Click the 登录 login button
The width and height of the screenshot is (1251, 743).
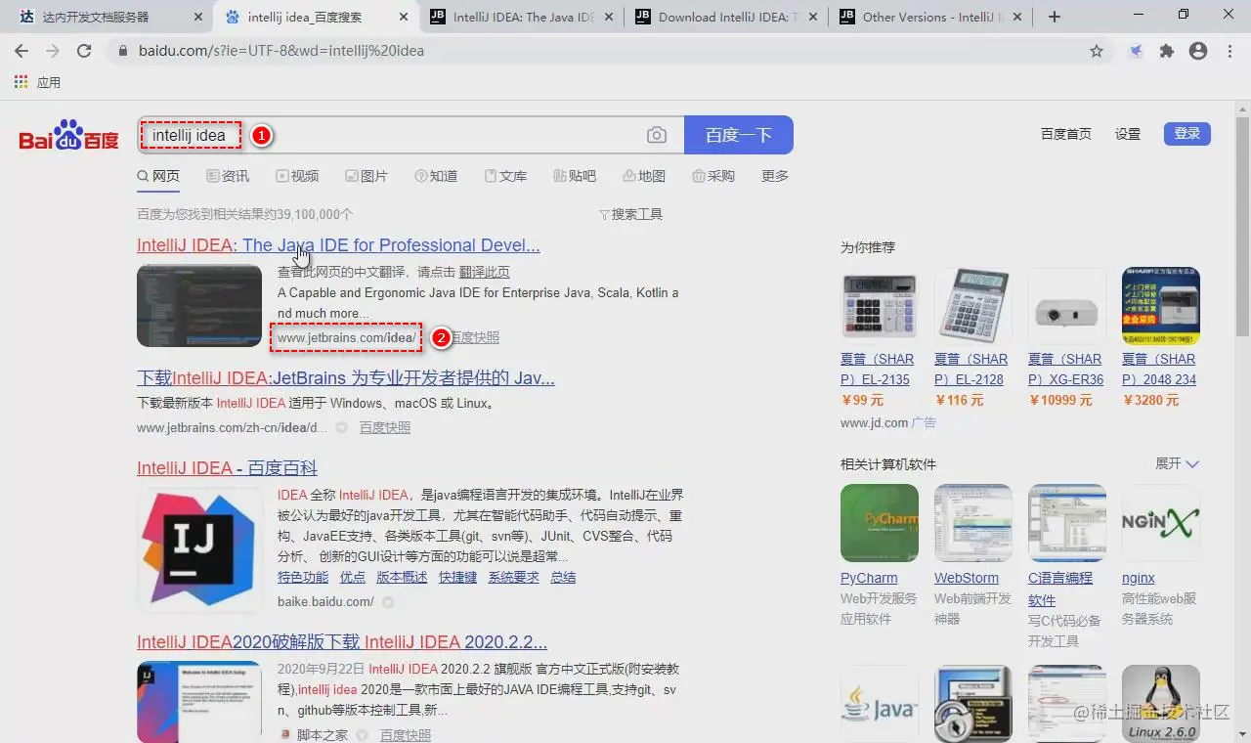tap(1187, 134)
